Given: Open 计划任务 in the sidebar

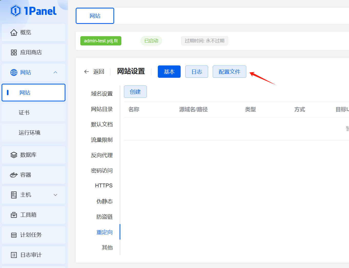Looking at the screenshot, I should click(33, 235).
